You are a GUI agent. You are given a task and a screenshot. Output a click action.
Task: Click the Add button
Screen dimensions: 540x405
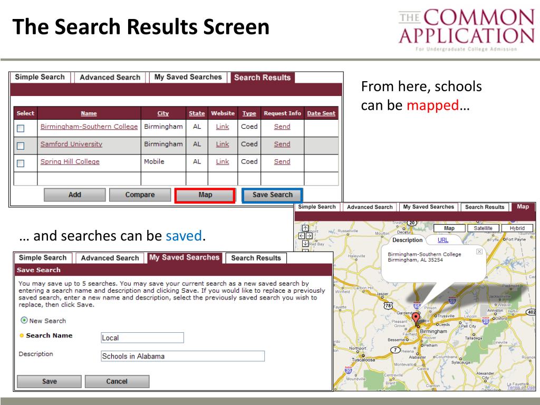(75, 195)
